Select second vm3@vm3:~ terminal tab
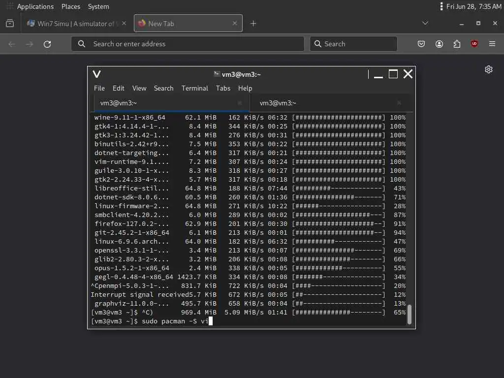 tap(331, 103)
